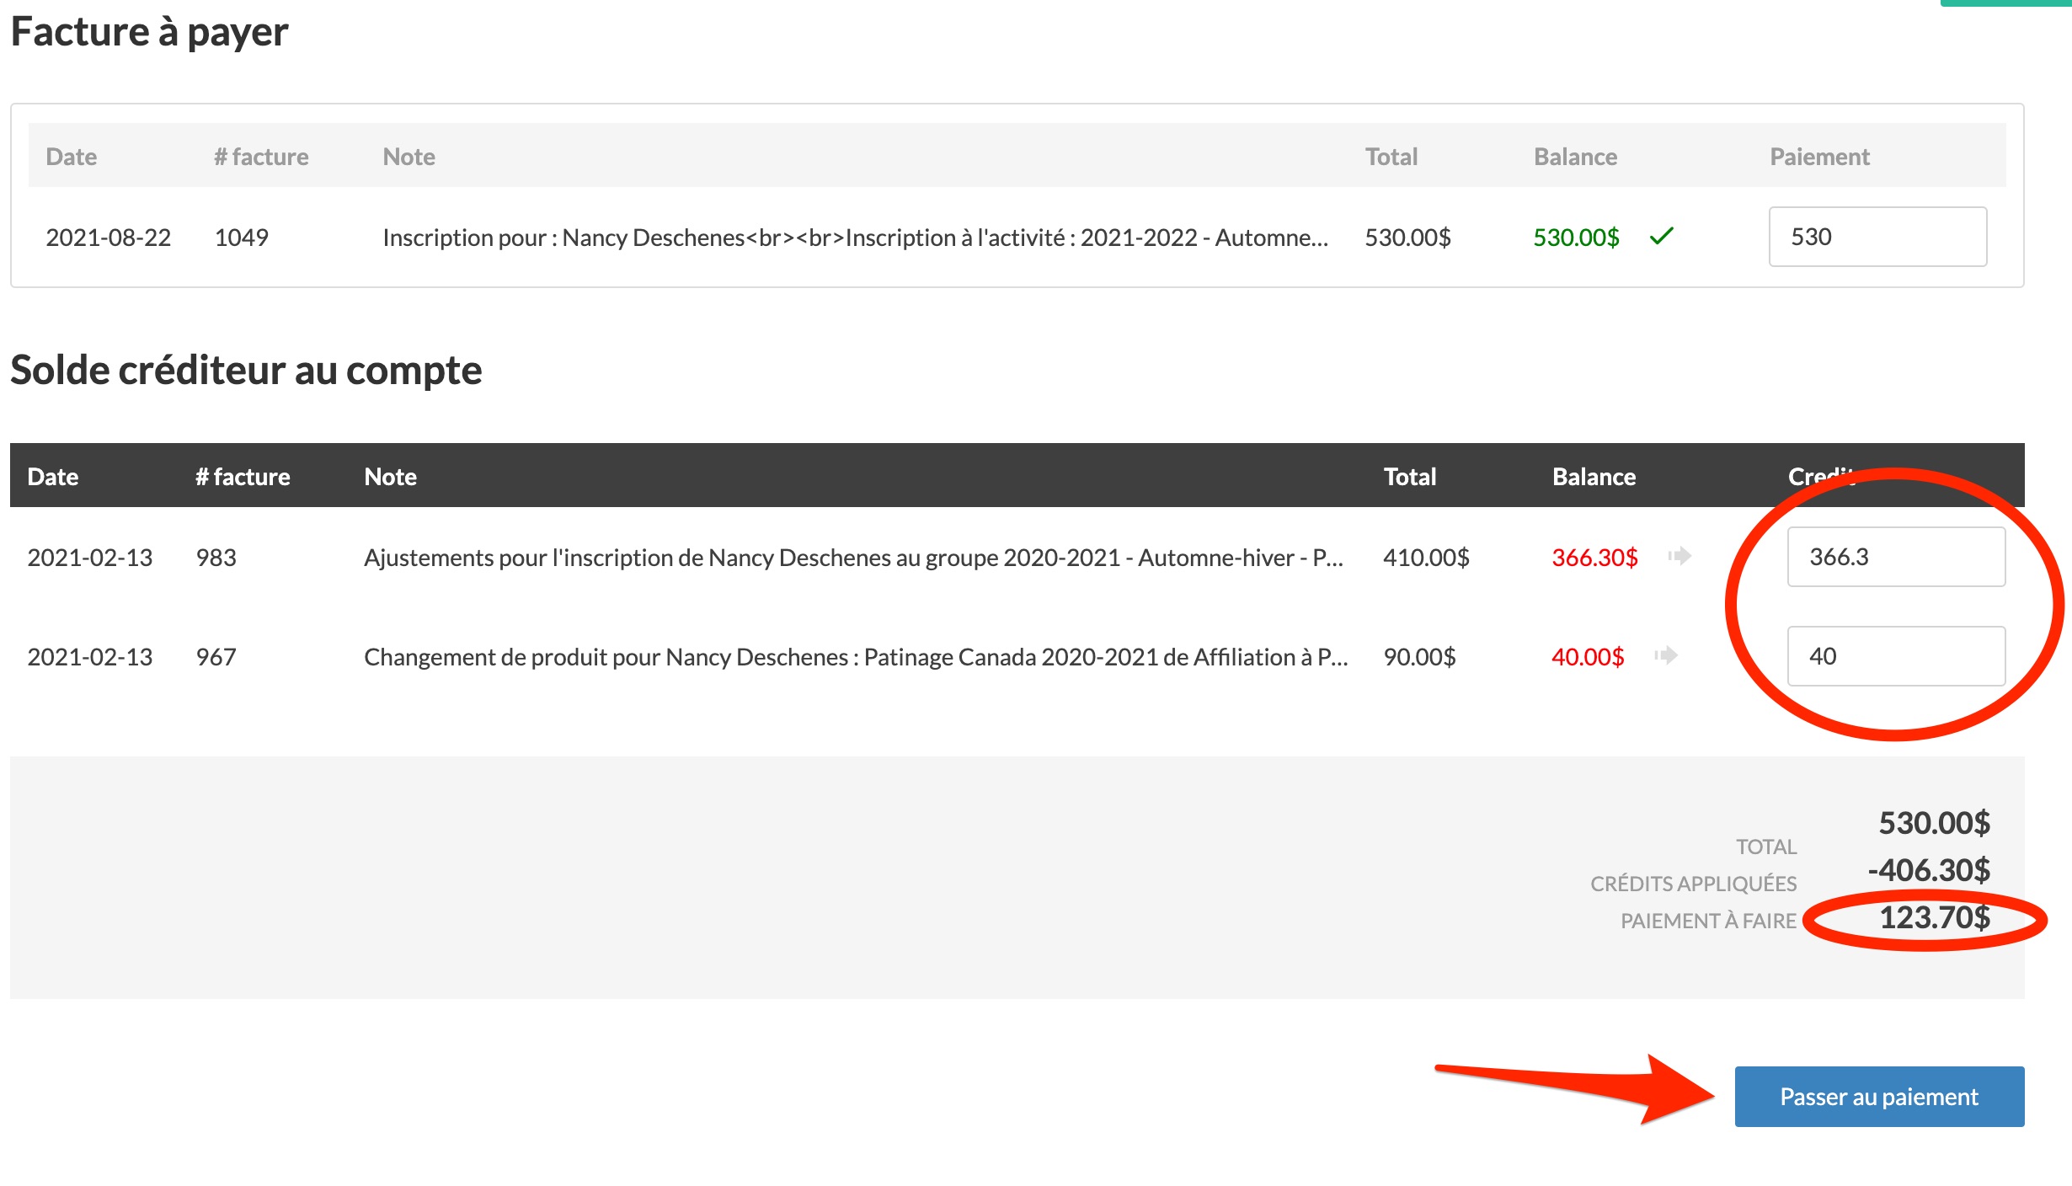The image size is (2072, 1186).
Task: Click the Paiement column header
Action: click(x=1818, y=157)
